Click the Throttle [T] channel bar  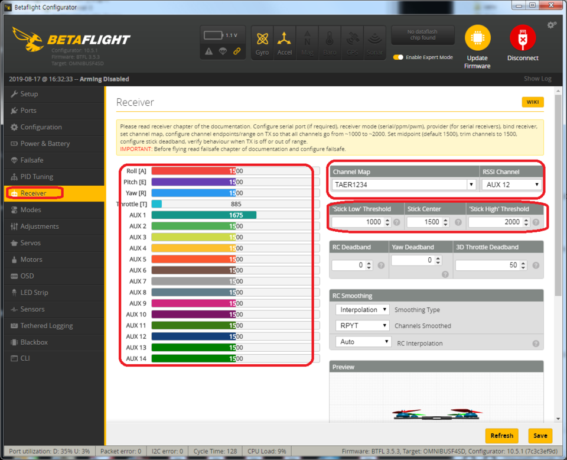click(x=236, y=204)
